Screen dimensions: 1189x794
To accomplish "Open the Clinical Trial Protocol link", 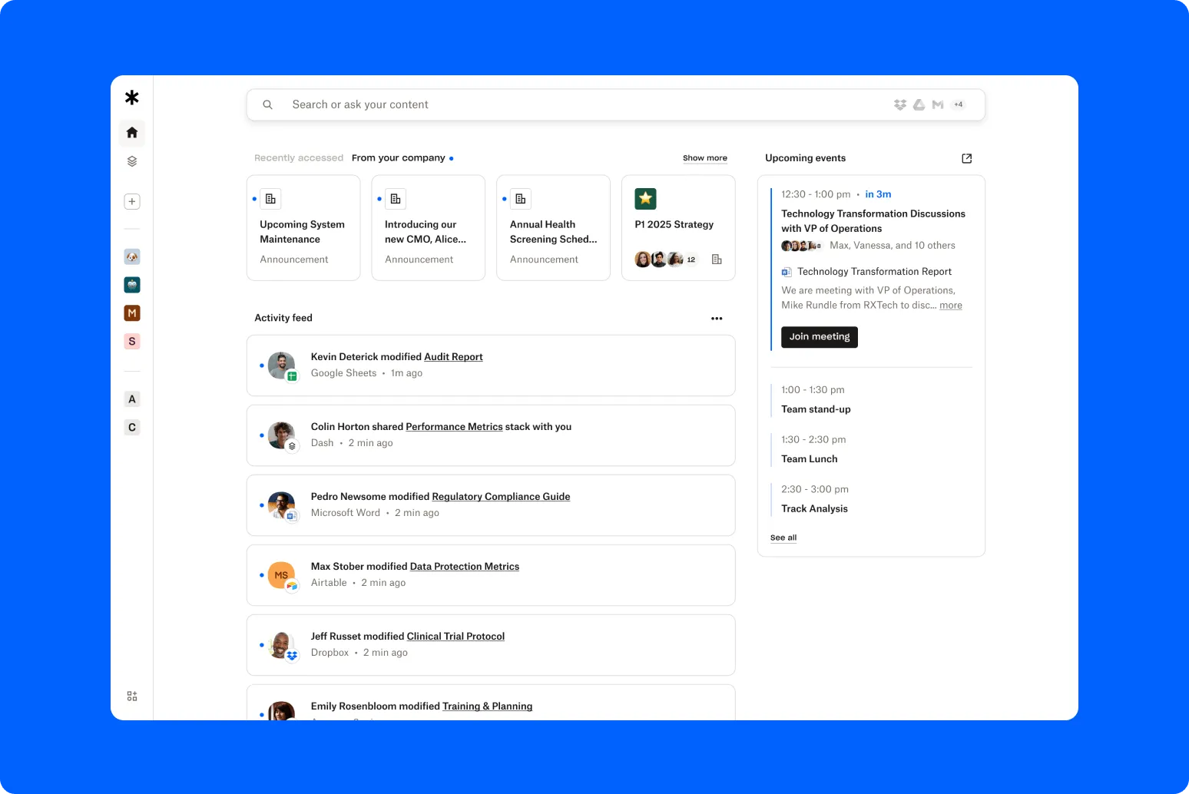I will pyautogui.click(x=455, y=637).
